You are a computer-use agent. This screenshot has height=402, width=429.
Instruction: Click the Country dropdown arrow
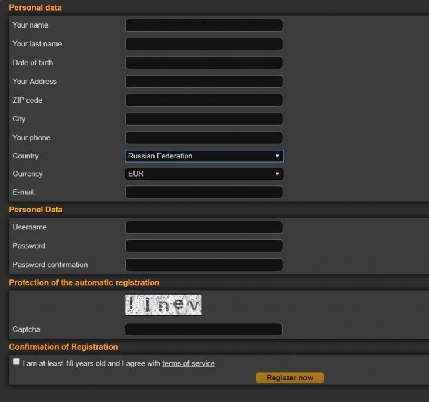pyautogui.click(x=277, y=156)
